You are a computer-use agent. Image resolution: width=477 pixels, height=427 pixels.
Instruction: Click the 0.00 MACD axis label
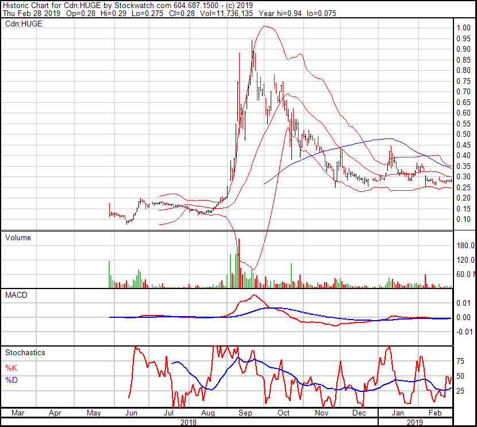464,317
